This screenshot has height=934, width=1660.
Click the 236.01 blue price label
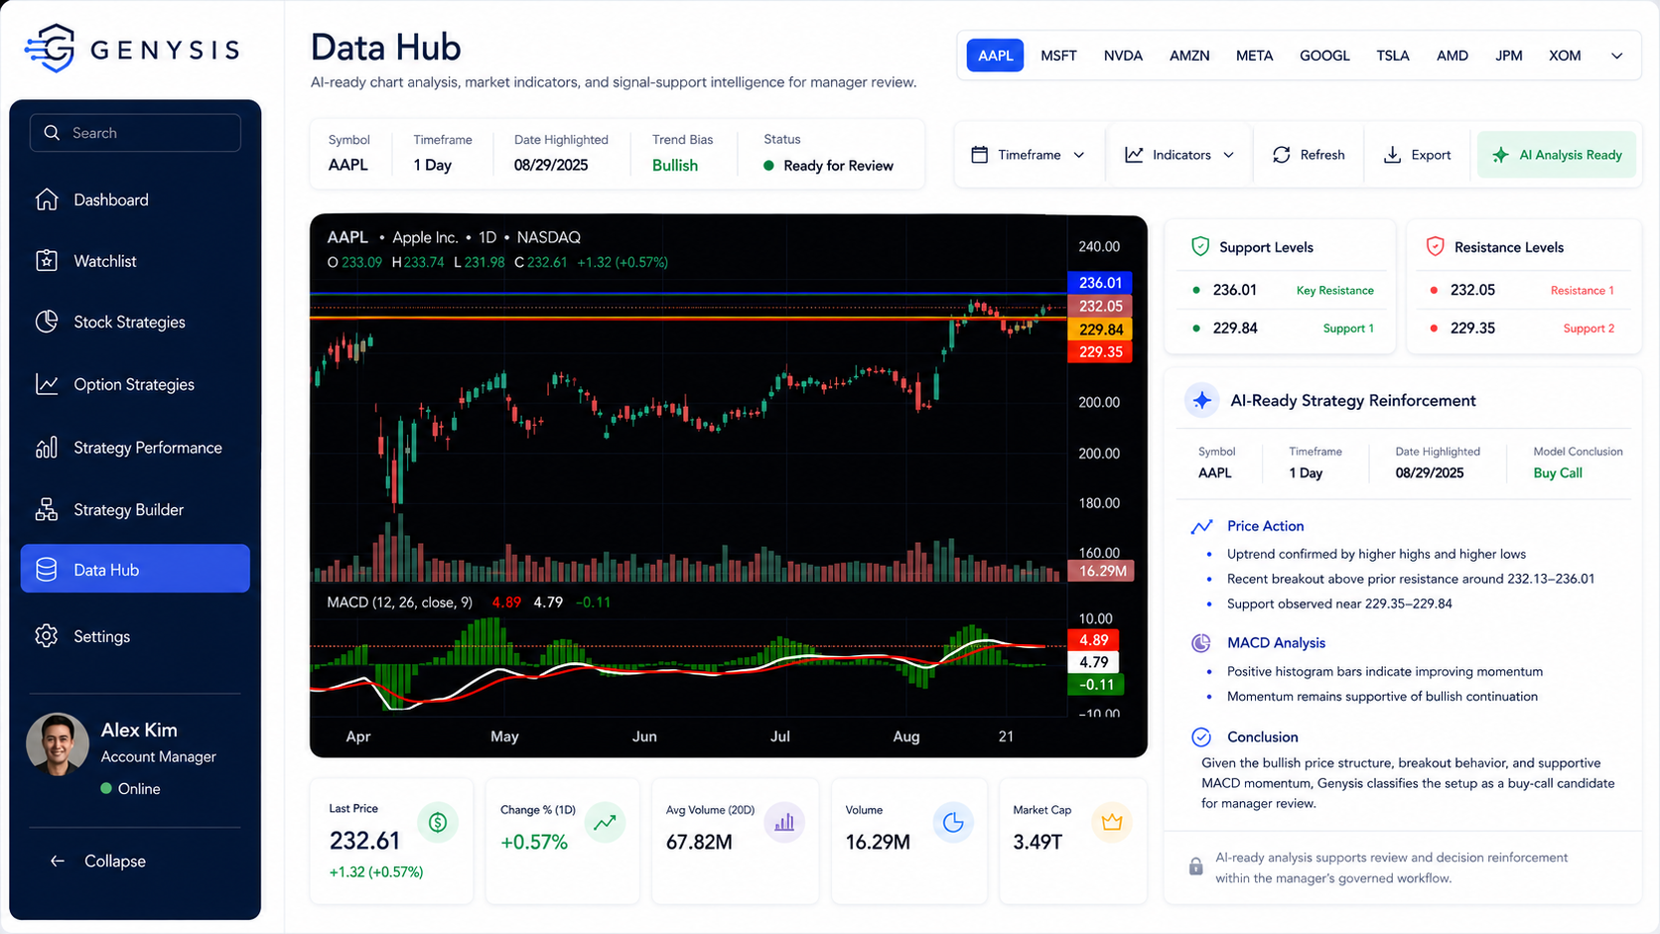(1100, 283)
